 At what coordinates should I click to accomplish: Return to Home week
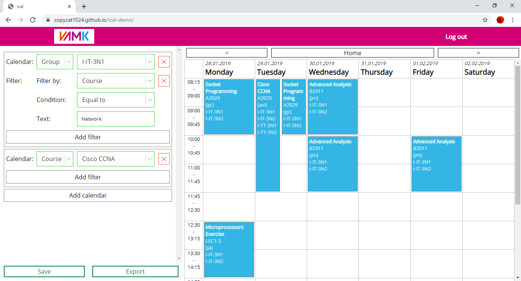pos(352,53)
